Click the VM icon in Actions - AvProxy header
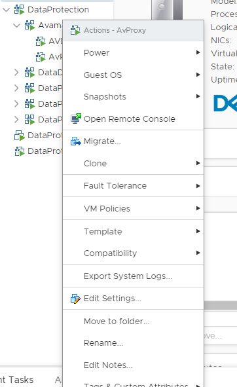This screenshot has width=237, height=387. [x=75, y=30]
